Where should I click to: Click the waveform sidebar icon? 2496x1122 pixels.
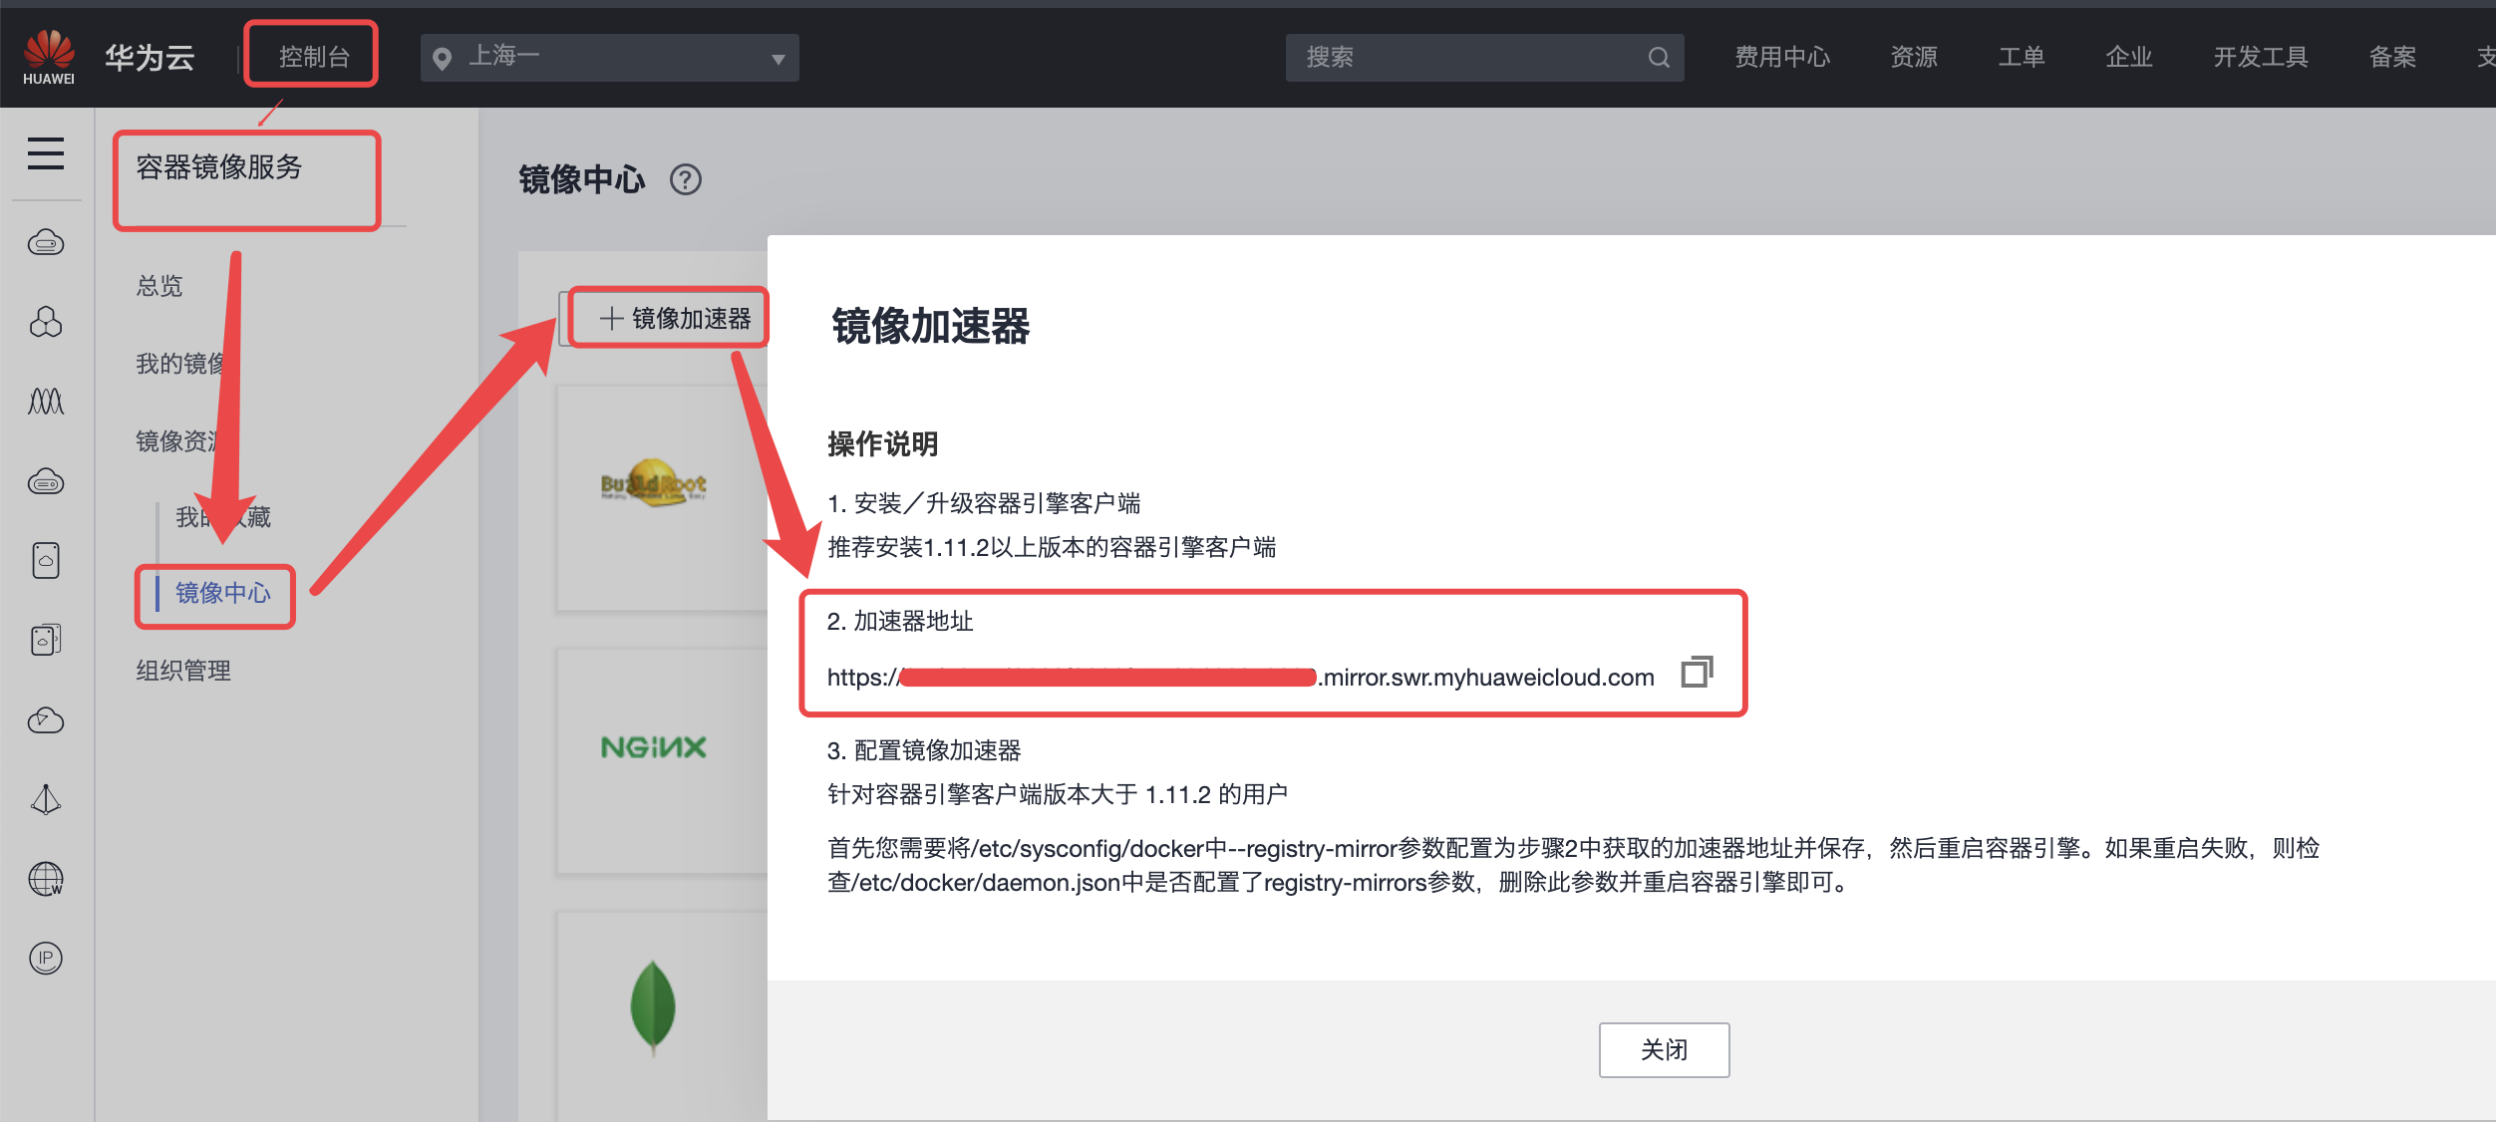[x=46, y=402]
